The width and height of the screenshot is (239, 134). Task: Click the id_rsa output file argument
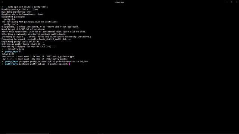click(x=84, y=61)
